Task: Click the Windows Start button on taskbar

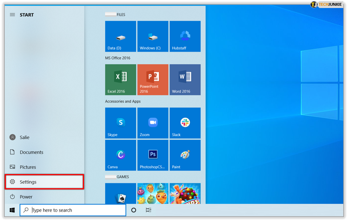Action: (x=12, y=210)
